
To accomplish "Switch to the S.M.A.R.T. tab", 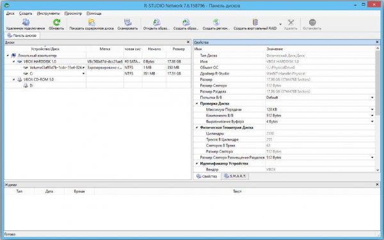I will pyautogui.click(x=235, y=176).
